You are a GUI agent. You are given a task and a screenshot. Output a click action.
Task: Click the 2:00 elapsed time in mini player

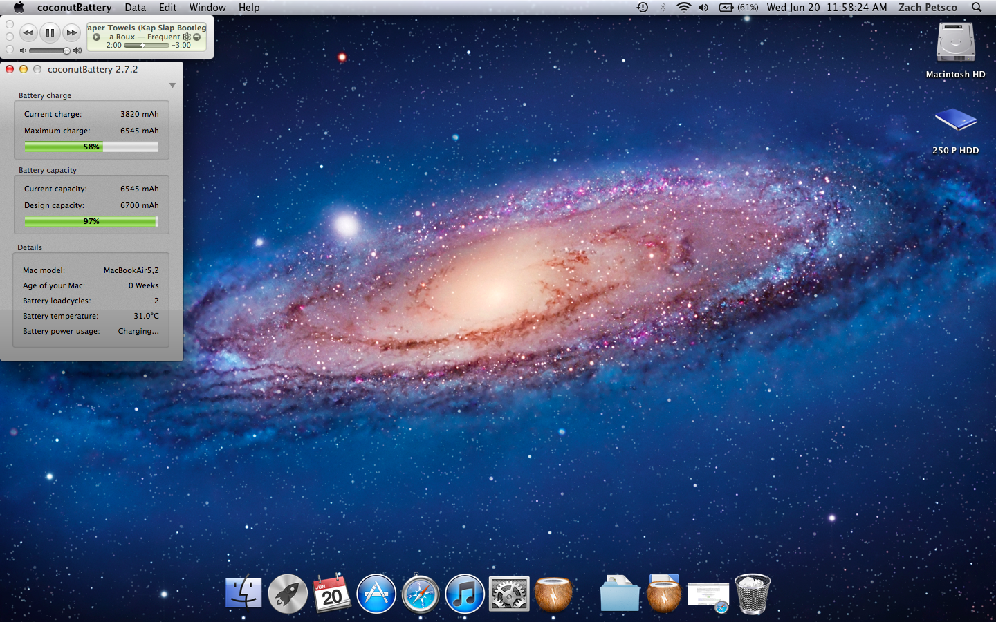(x=114, y=45)
